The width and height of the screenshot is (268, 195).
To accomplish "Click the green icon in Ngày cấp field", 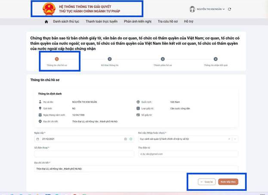I will 131,139.
